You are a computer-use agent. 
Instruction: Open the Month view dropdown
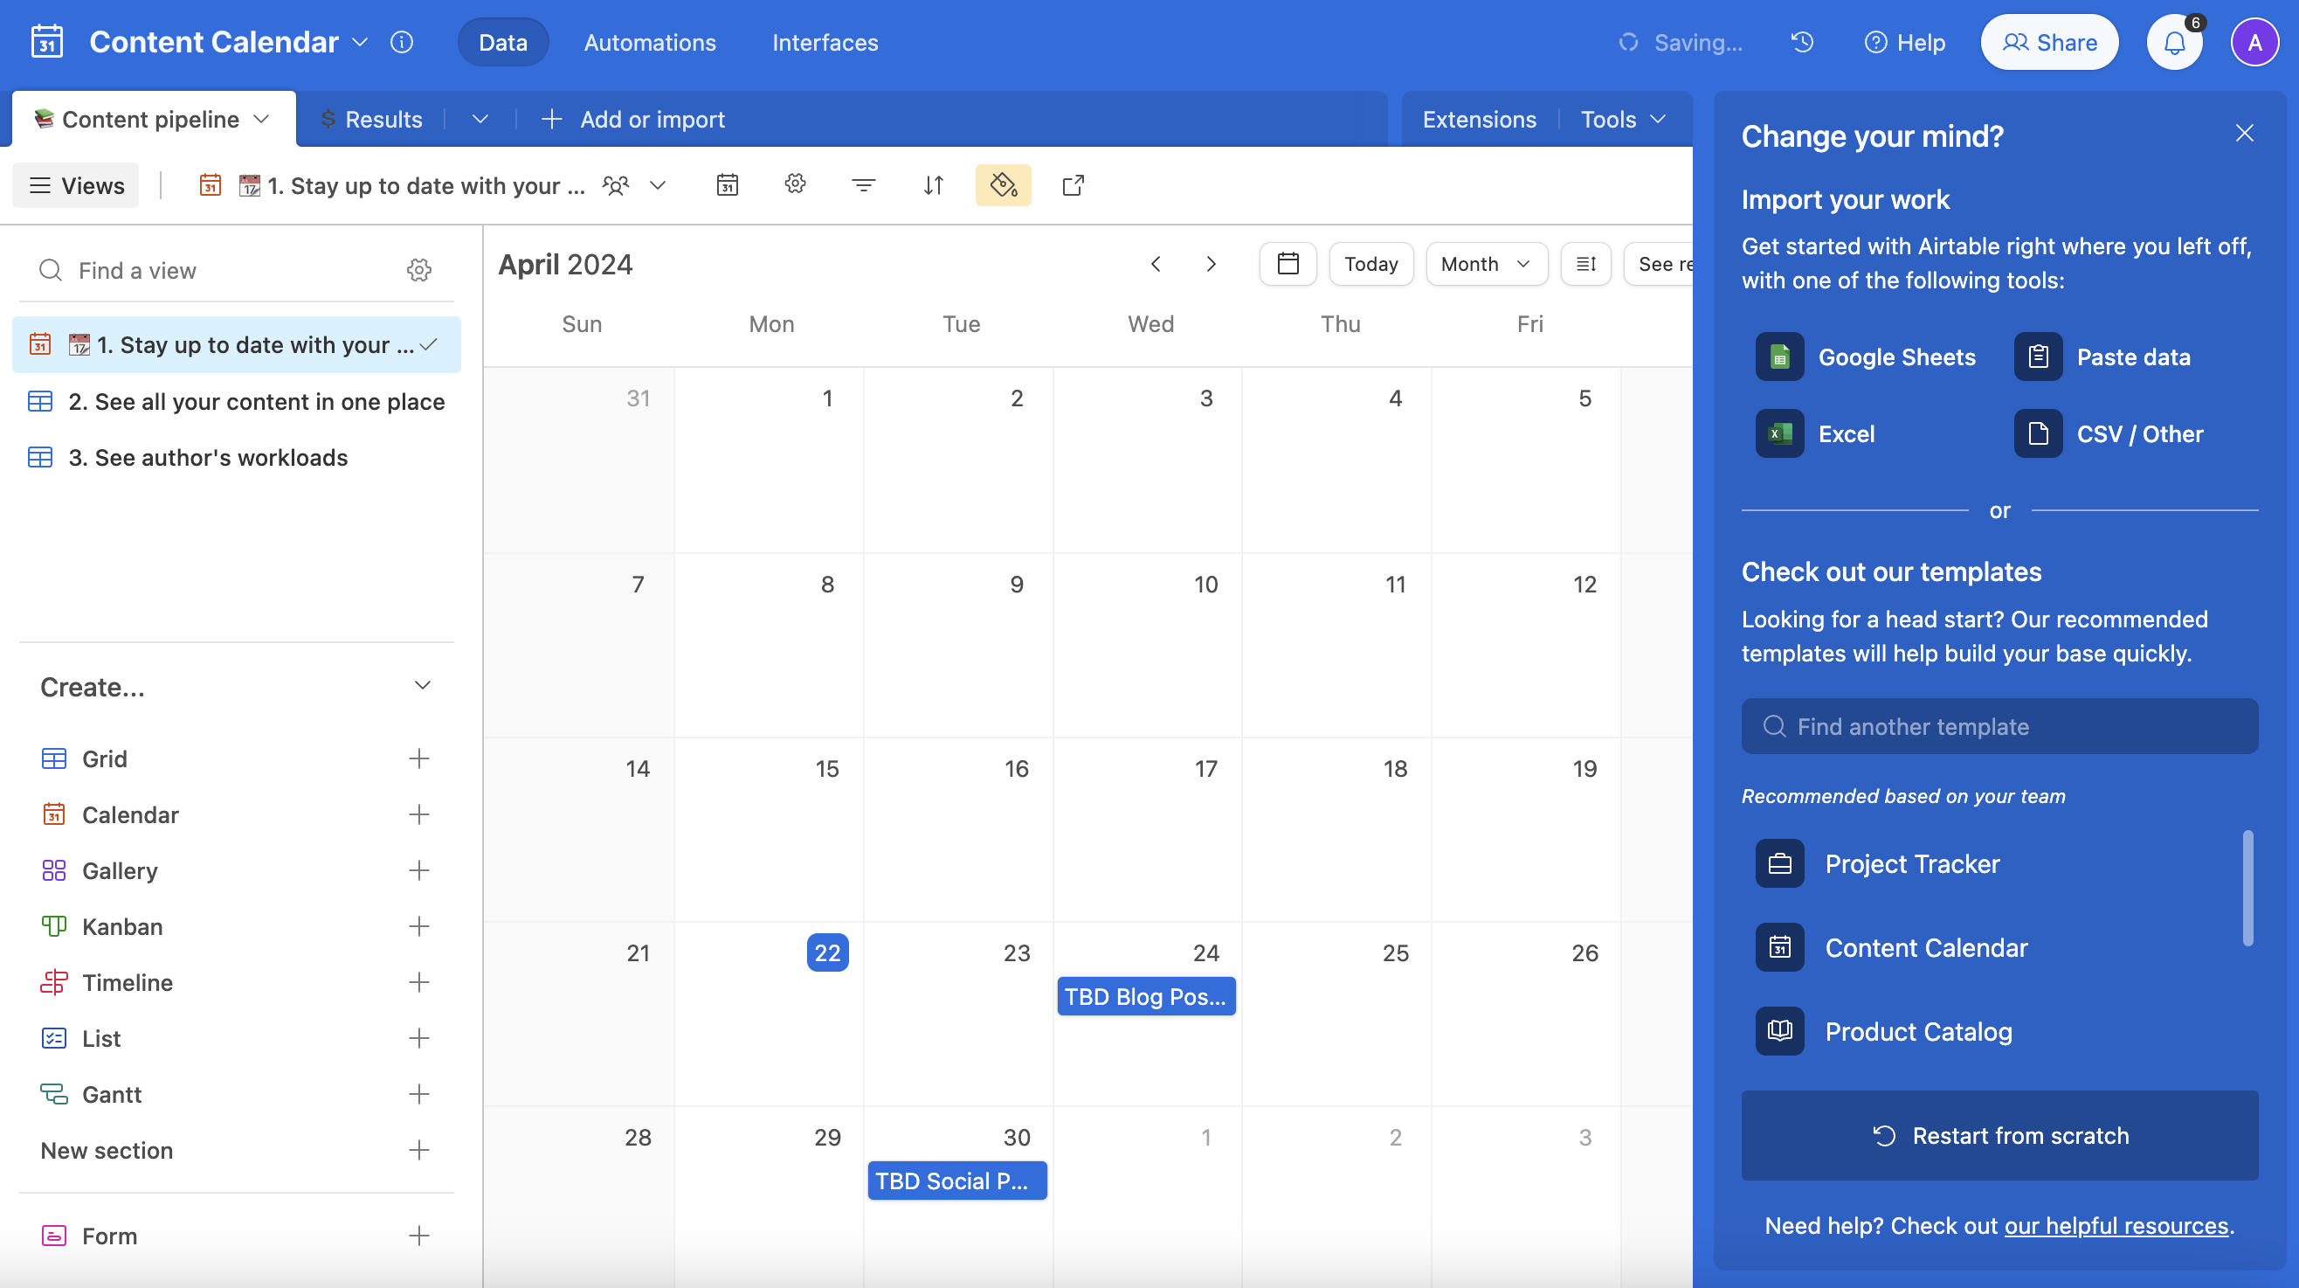pos(1485,263)
